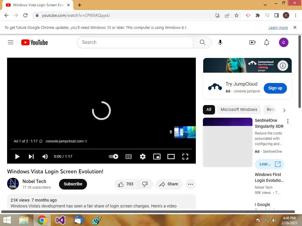Click the video progress bar
Screen dimensions: 302x226
[101, 149]
